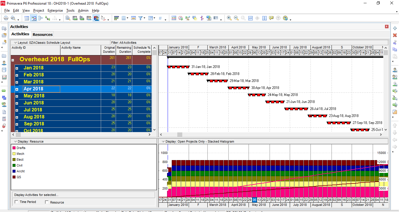Click the red Delete X icon
The height and width of the screenshot is (212, 399).
click(395, 35)
